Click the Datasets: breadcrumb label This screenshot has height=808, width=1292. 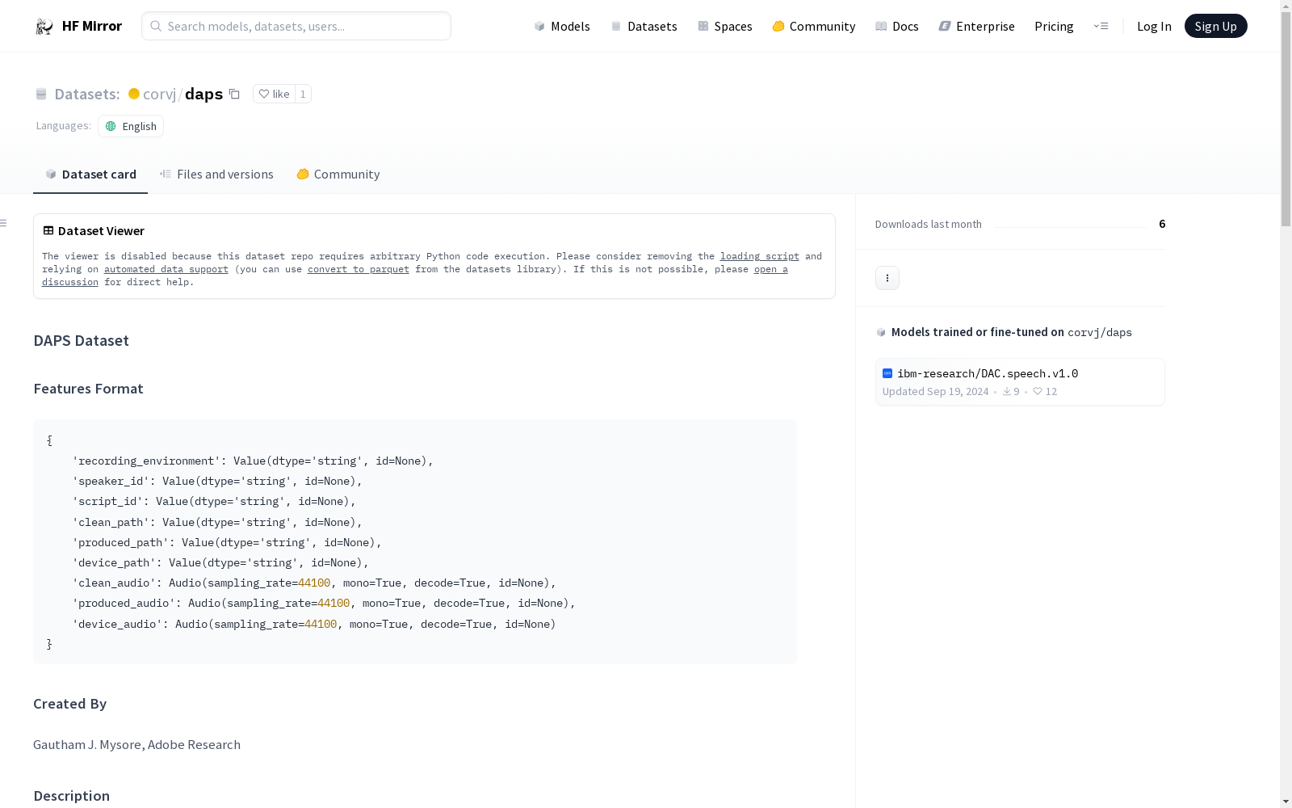(x=87, y=94)
